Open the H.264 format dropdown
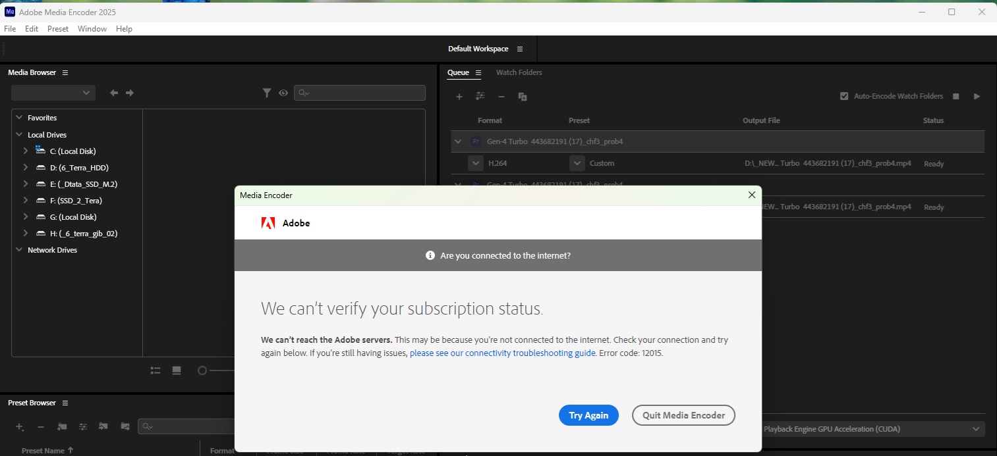This screenshot has width=997, height=456. (476, 163)
